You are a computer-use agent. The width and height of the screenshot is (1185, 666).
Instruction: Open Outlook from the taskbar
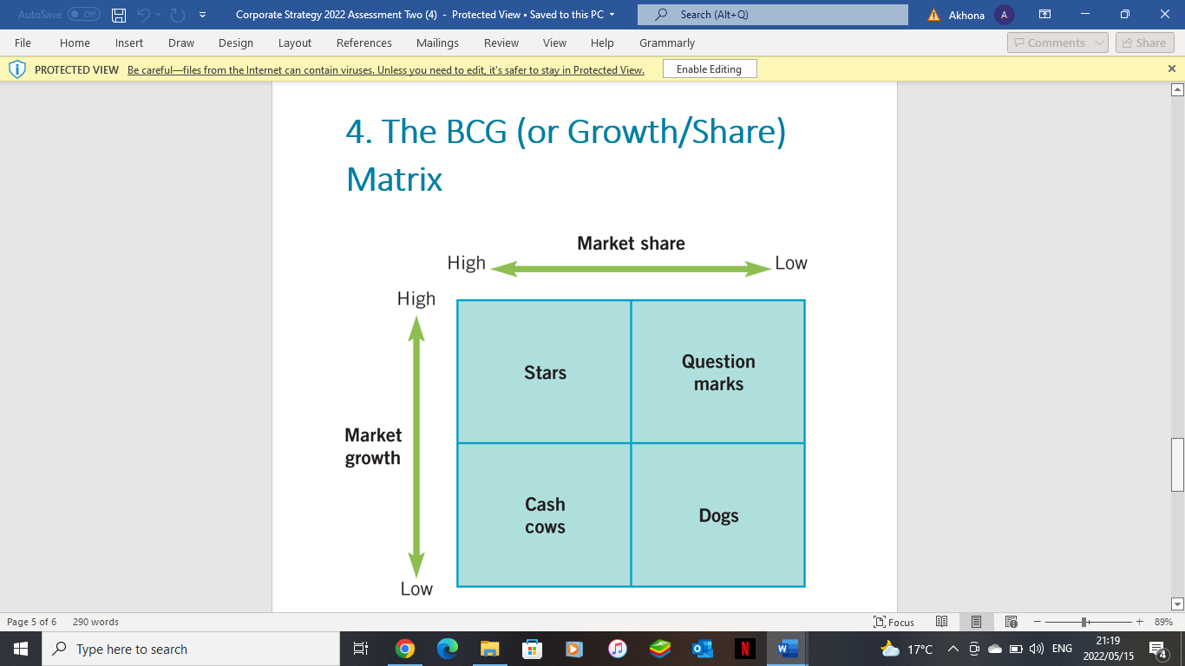702,649
